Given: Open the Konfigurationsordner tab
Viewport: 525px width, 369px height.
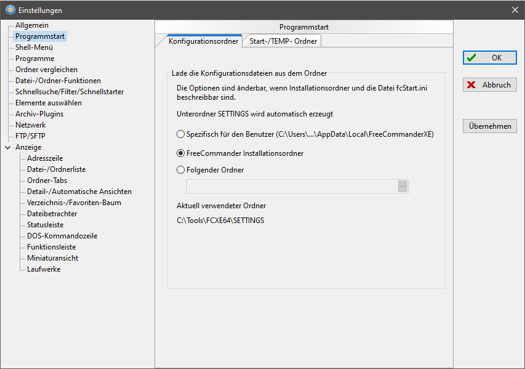Looking at the screenshot, I should click(203, 41).
